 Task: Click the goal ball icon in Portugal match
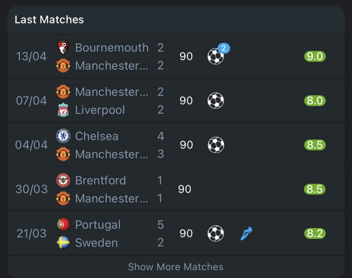(x=216, y=234)
